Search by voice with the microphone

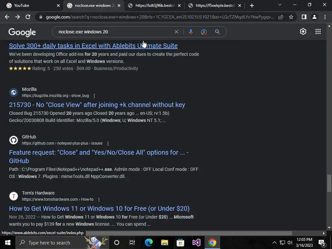pyautogui.click(x=191, y=32)
